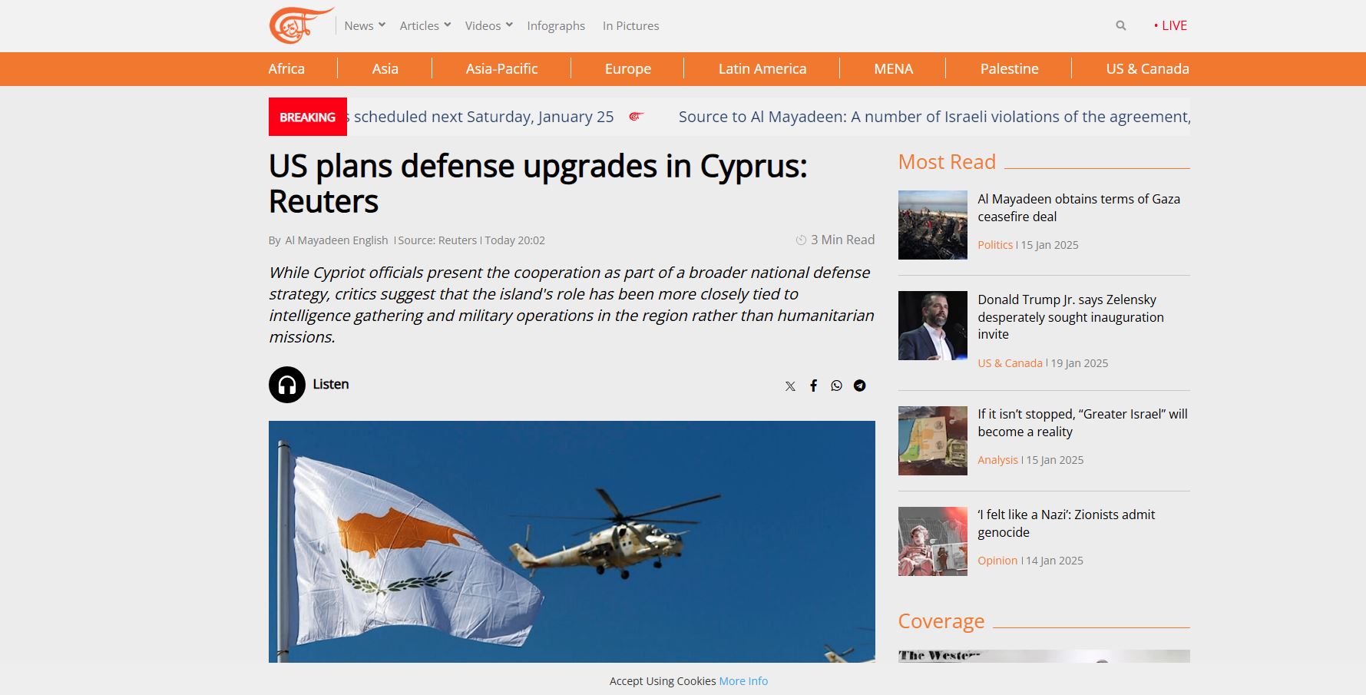Select the Palestine region tab
Viewport: 1366px width, 695px height.
click(1009, 68)
